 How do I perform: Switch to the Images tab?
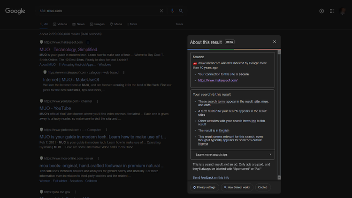pyautogui.click(x=97, y=24)
